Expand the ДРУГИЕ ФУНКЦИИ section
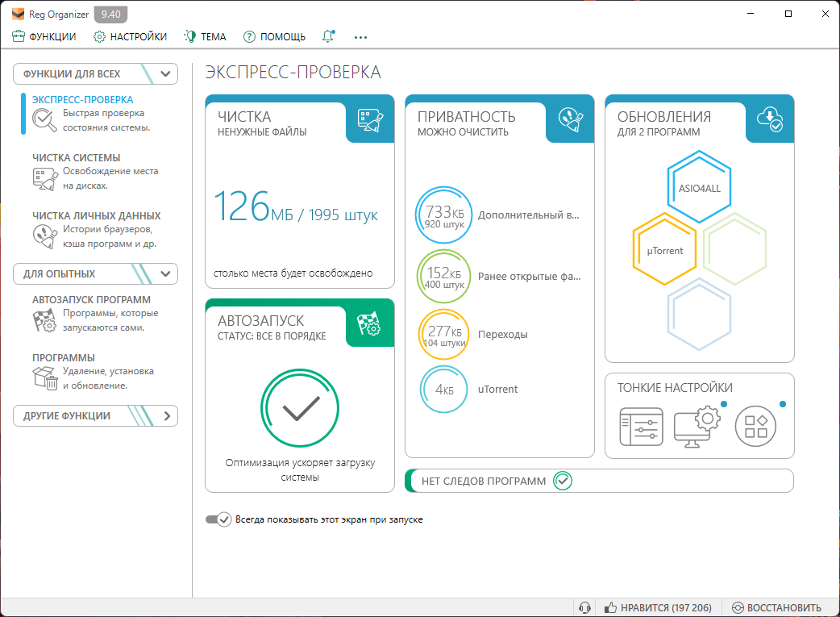 (x=166, y=416)
